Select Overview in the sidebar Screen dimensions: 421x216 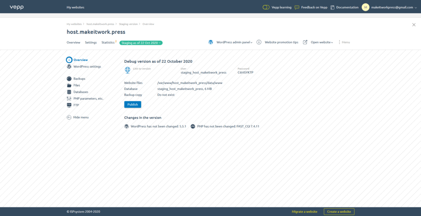pos(81,60)
